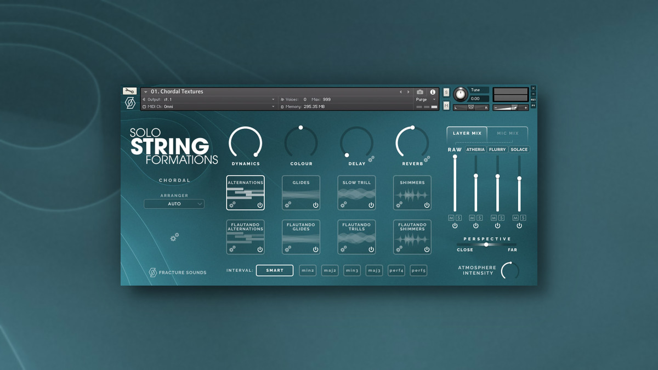Mute the RAW layer
This screenshot has height=370, width=658.
[x=451, y=218]
